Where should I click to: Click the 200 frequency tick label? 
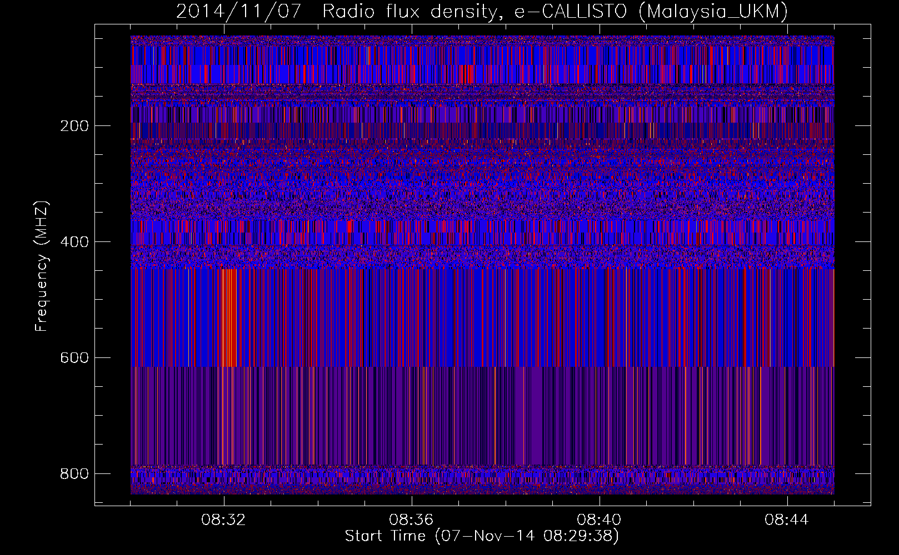(74, 126)
